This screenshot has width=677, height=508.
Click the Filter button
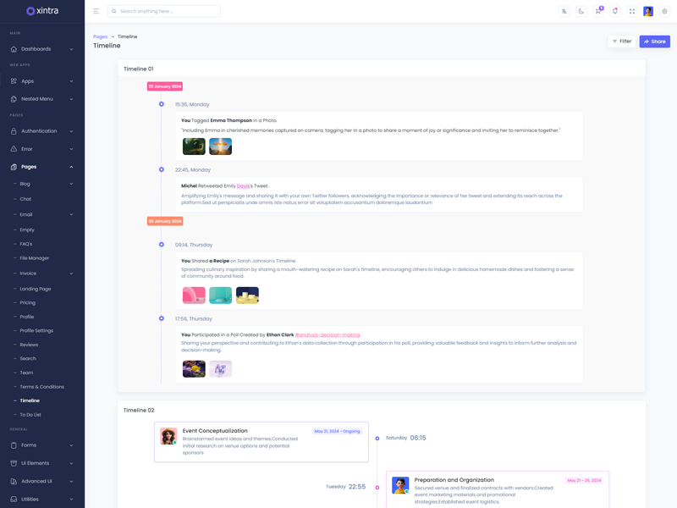point(622,41)
